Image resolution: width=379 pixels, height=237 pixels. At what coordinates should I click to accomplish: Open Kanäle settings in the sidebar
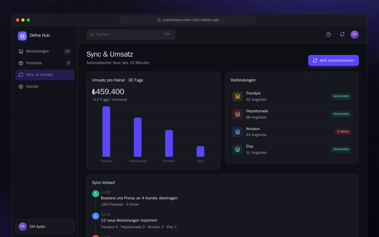45,87
